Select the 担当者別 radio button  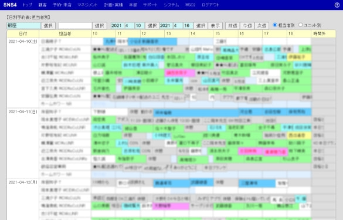click(275, 25)
